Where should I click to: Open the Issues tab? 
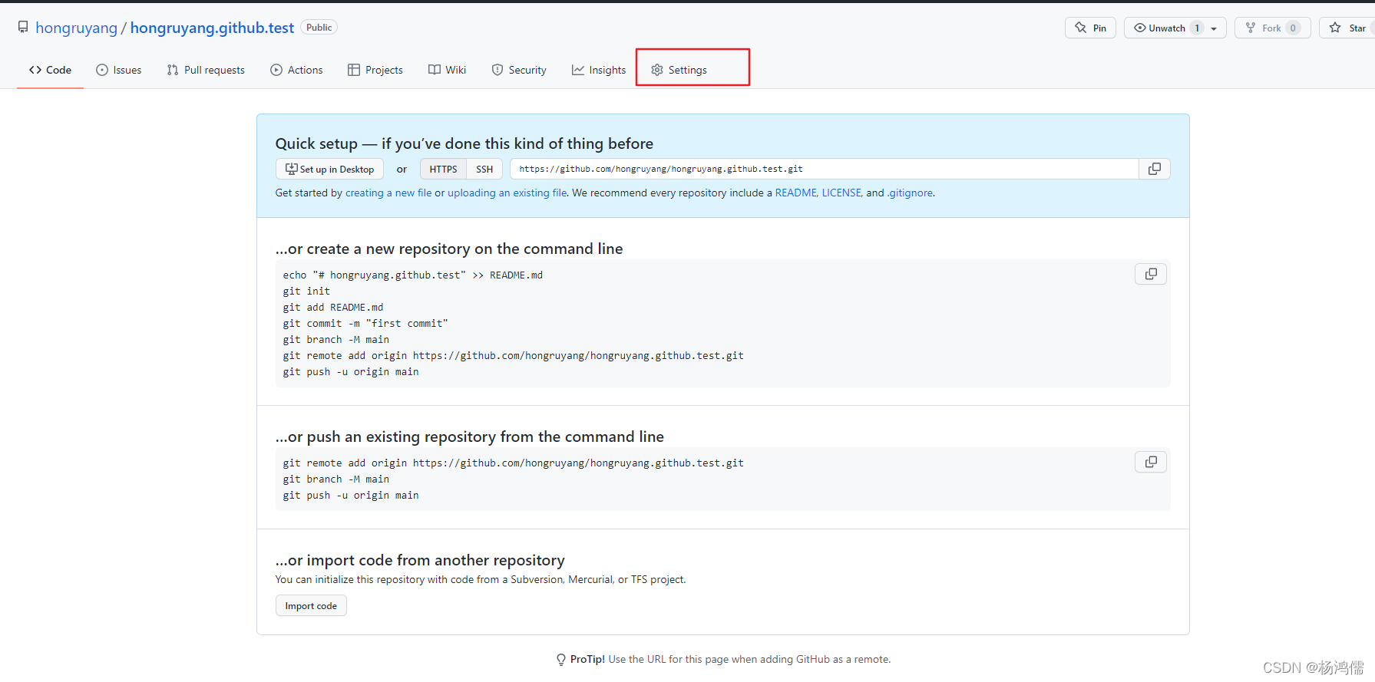point(119,70)
